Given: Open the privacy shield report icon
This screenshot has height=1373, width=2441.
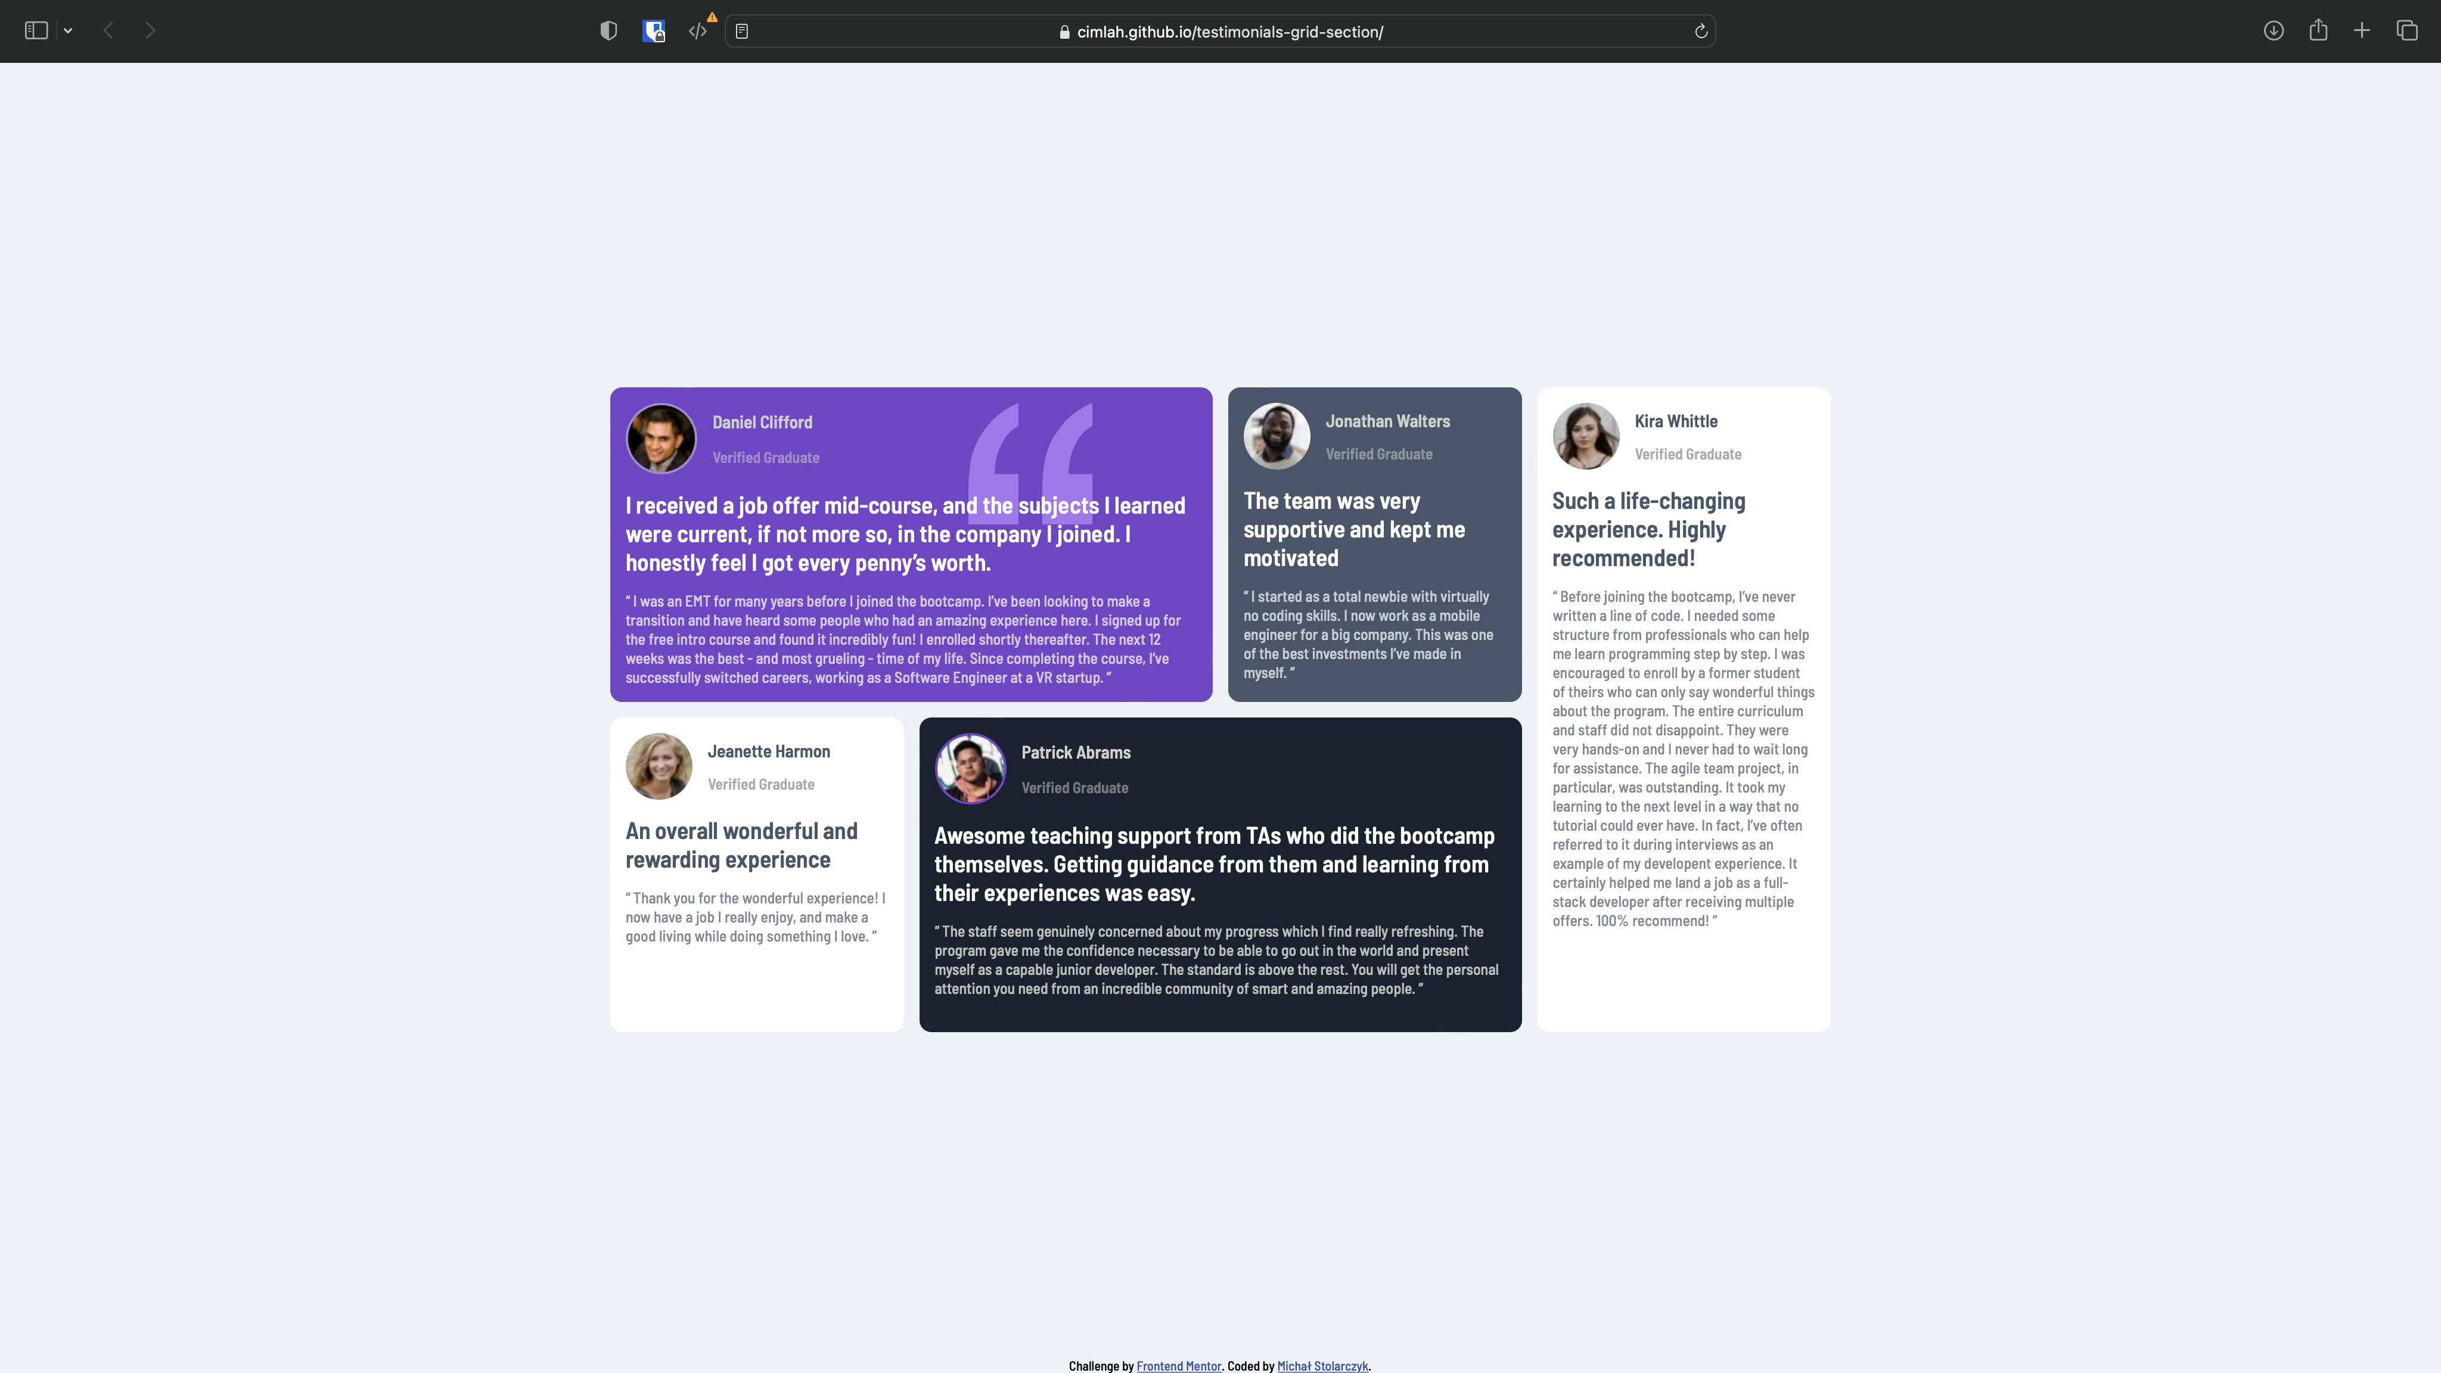Looking at the screenshot, I should (608, 31).
